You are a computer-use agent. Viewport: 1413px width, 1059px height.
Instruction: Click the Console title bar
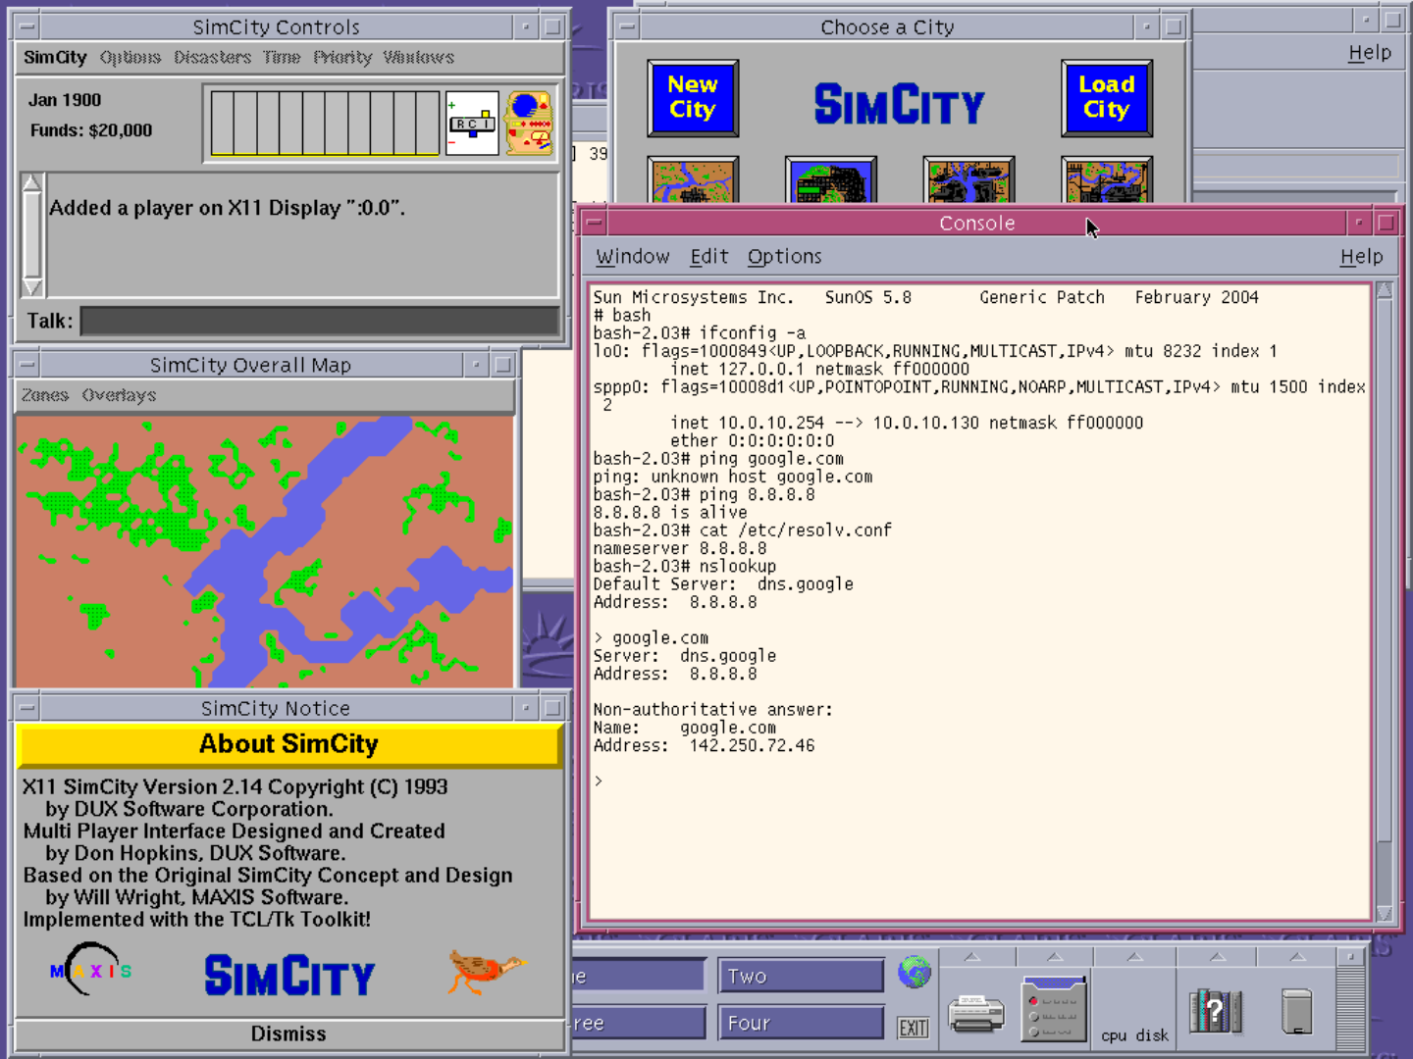[x=977, y=223]
